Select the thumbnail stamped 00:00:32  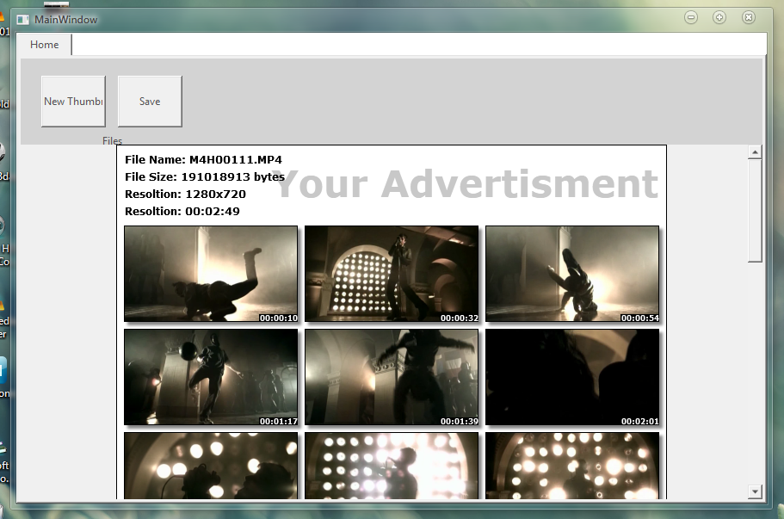point(392,274)
